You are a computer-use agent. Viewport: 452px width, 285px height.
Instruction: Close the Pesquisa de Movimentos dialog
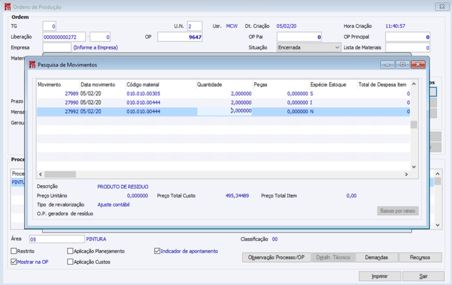coord(417,64)
